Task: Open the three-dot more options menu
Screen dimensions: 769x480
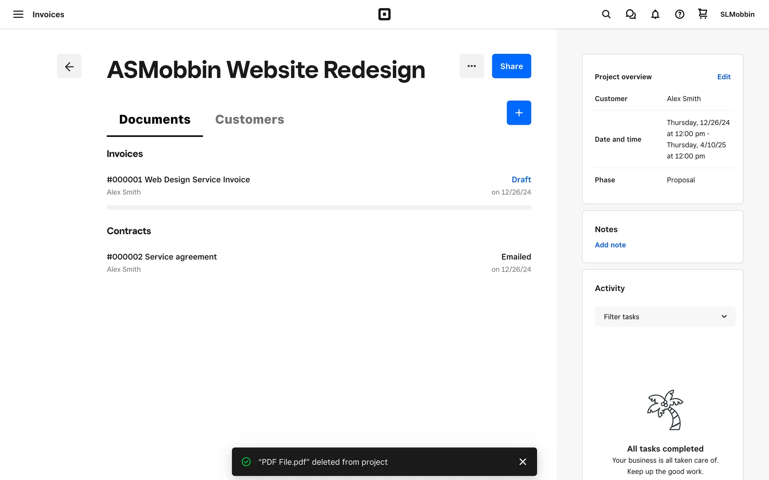Action: tap(471, 66)
